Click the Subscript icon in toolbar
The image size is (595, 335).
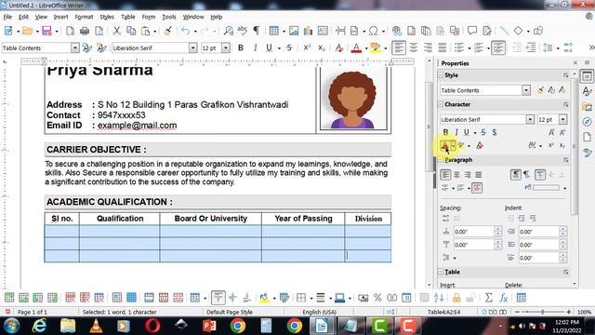(x=322, y=47)
